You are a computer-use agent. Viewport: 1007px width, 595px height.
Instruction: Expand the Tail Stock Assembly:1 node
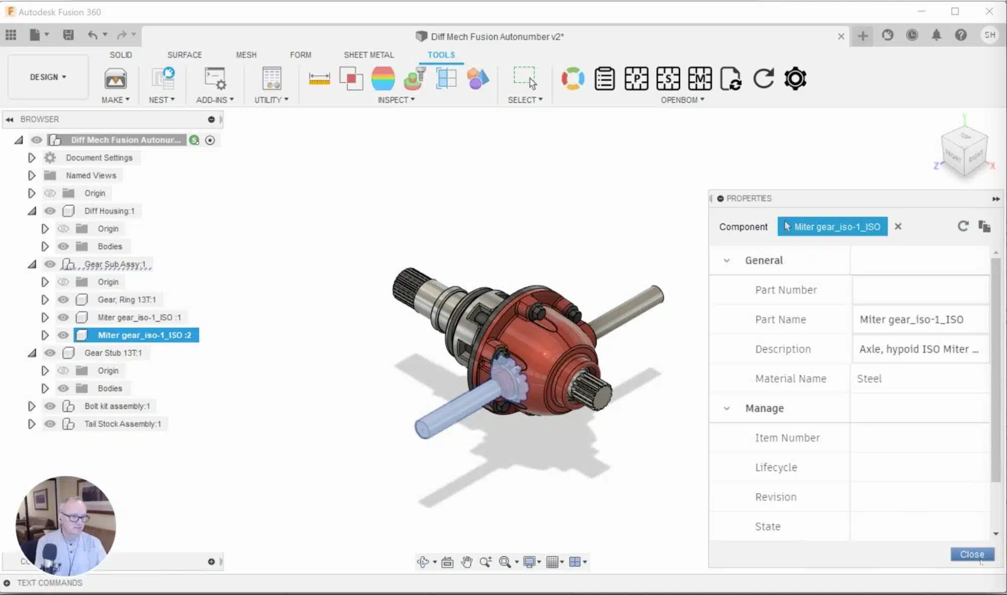[31, 424]
